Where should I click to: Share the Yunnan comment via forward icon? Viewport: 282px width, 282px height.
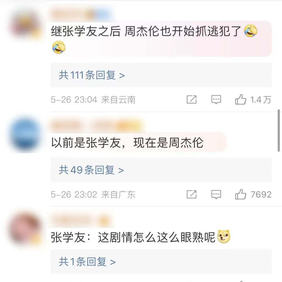click(192, 99)
